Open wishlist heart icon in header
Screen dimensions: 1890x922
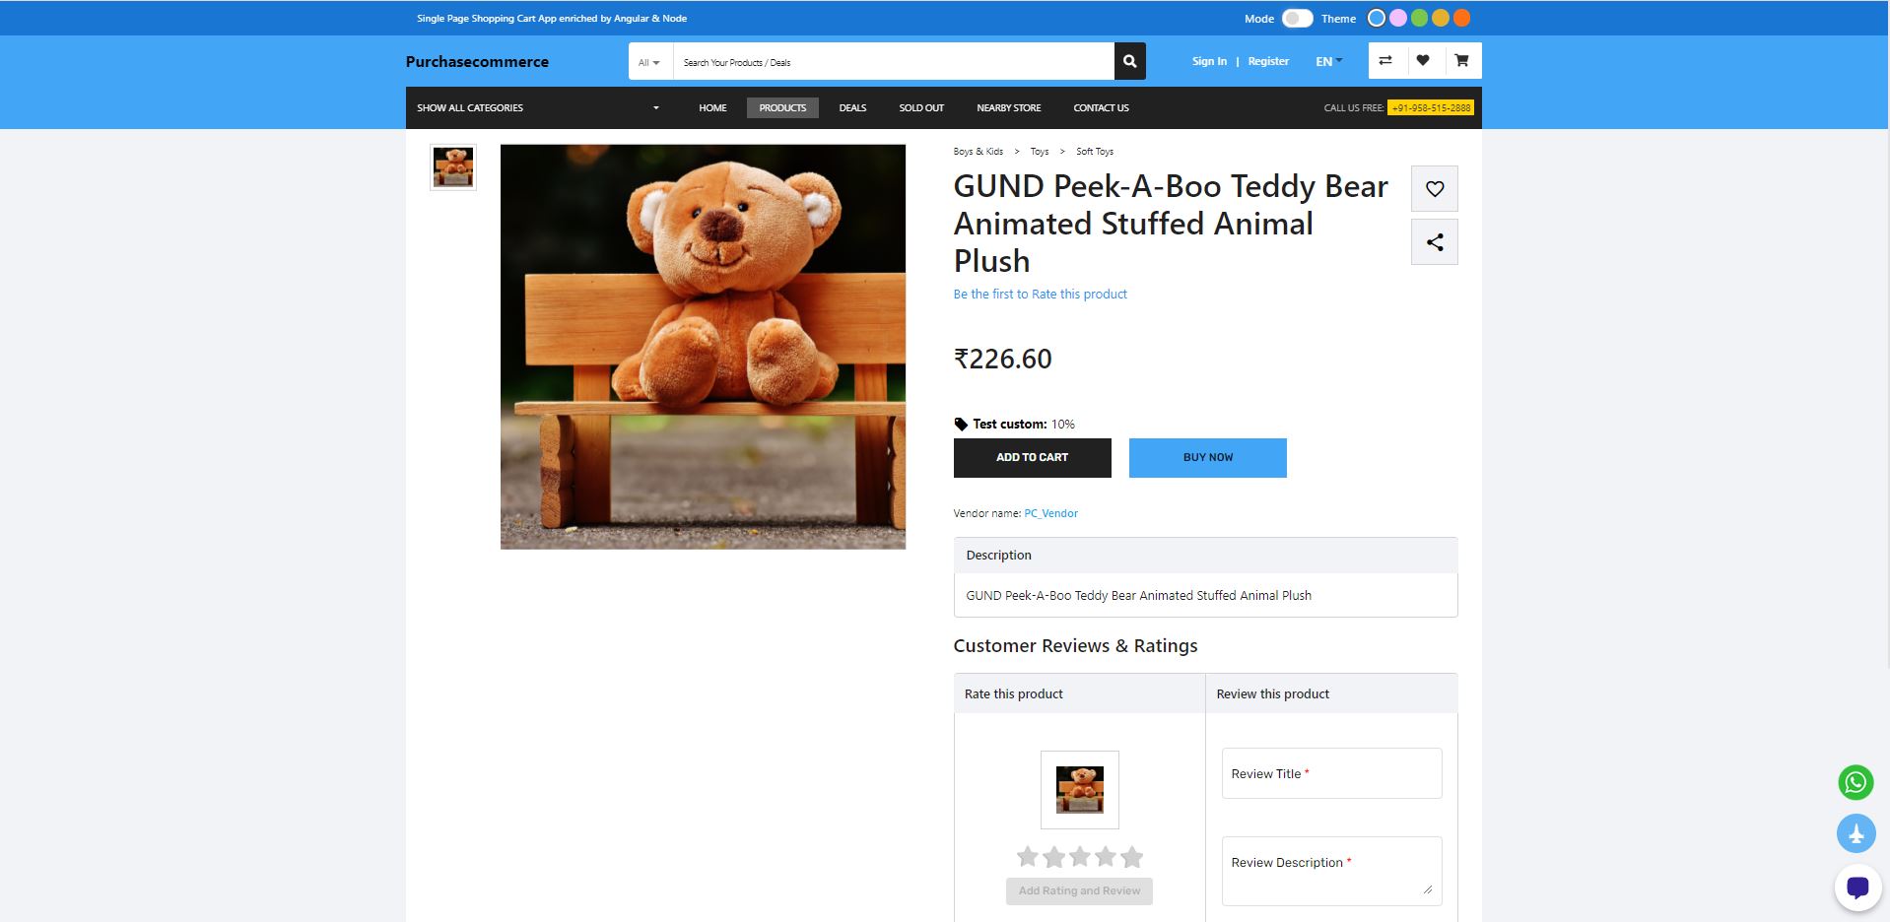(x=1423, y=61)
